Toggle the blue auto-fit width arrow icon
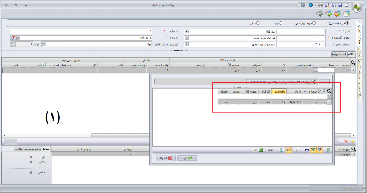 pyautogui.click(x=289, y=150)
